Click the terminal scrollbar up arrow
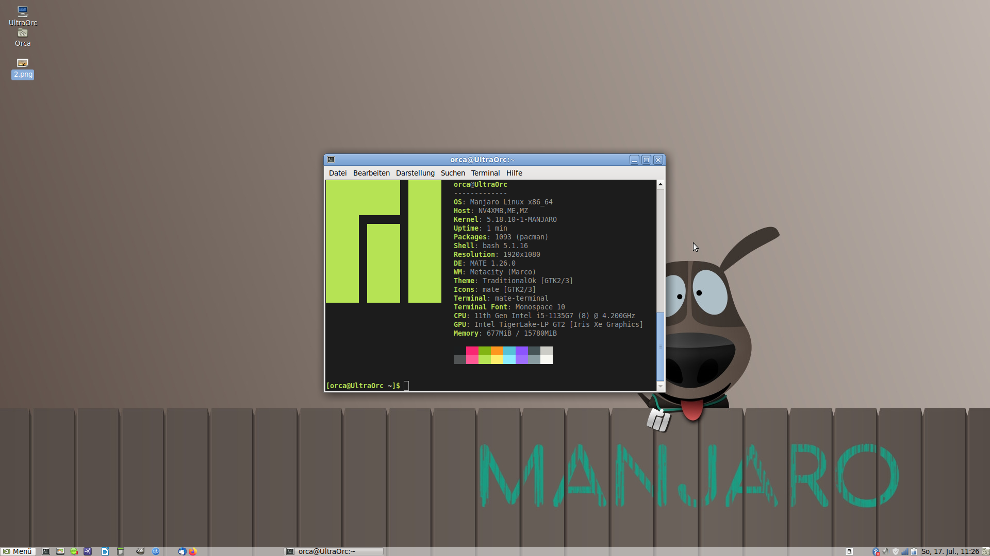 click(x=661, y=184)
